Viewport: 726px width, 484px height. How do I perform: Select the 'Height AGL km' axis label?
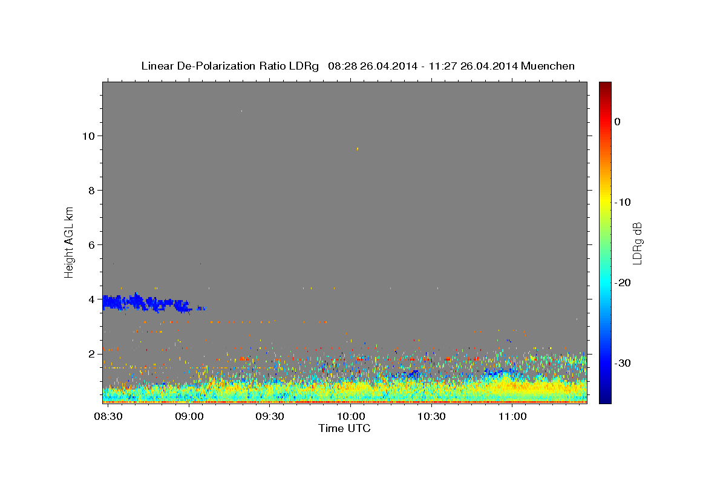click(70, 241)
